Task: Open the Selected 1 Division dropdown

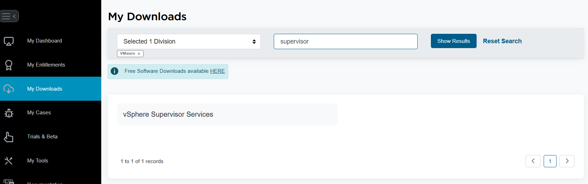Action: pyautogui.click(x=189, y=41)
